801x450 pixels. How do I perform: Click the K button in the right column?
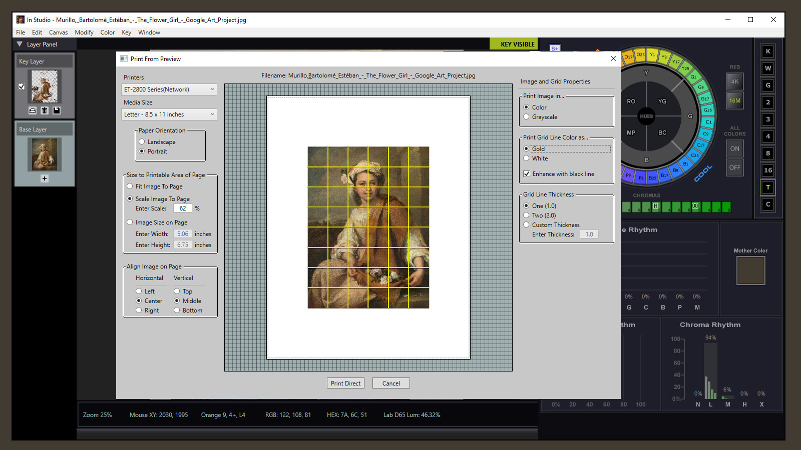[x=768, y=51]
